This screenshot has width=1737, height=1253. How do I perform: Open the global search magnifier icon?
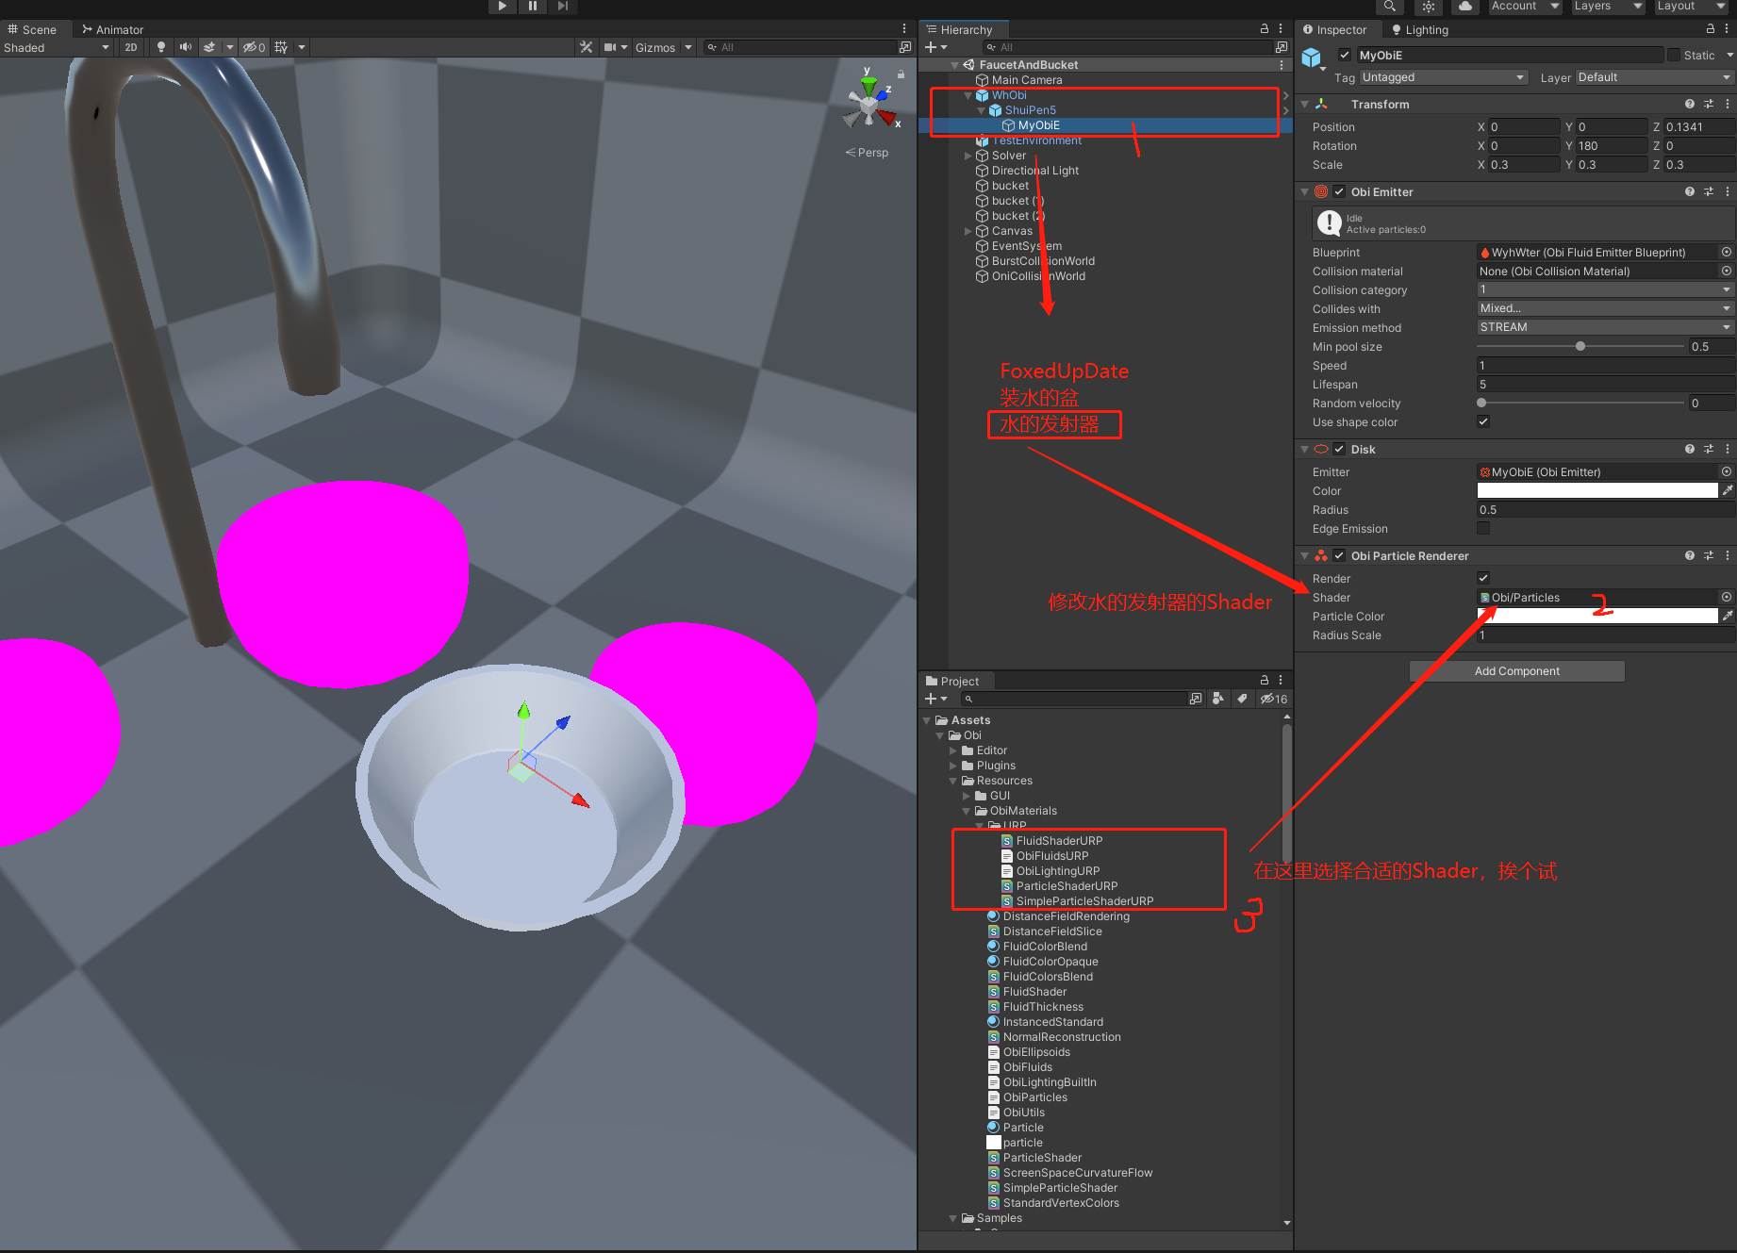(x=1389, y=7)
